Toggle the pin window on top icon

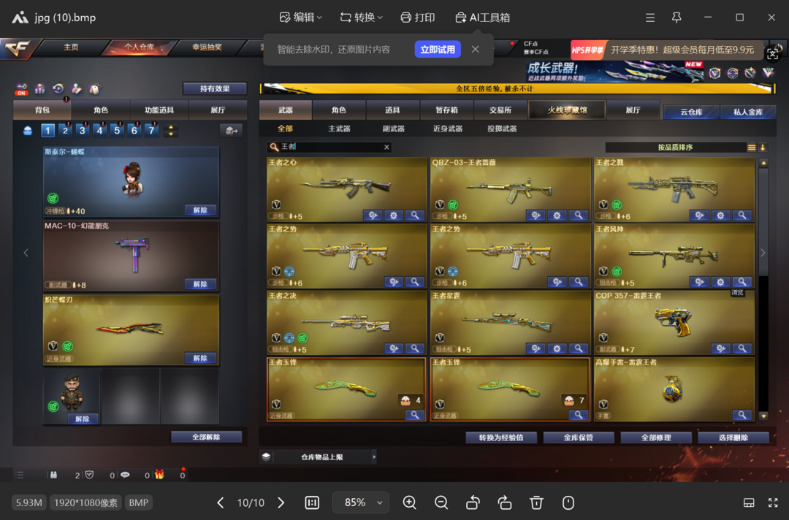pos(676,18)
